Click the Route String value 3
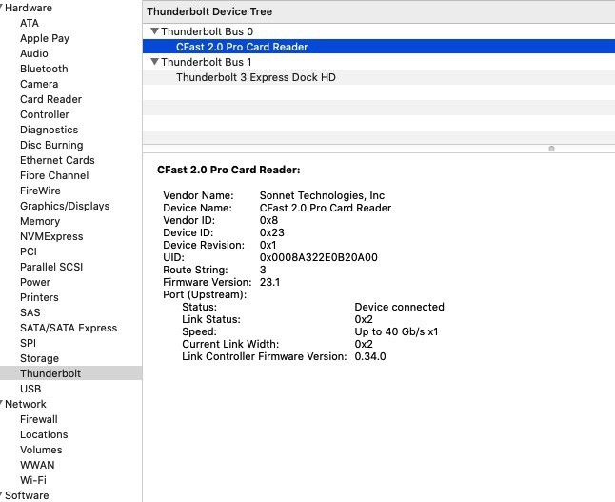Image resolution: width=615 pixels, height=502 pixels. (x=263, y=270)
